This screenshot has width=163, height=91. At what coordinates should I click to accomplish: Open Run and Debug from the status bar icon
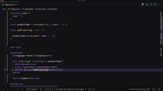pos(18,89)
